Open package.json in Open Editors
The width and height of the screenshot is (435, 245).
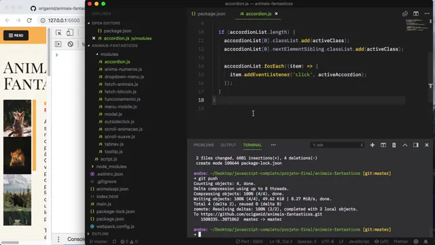click(x=118, y=31)
